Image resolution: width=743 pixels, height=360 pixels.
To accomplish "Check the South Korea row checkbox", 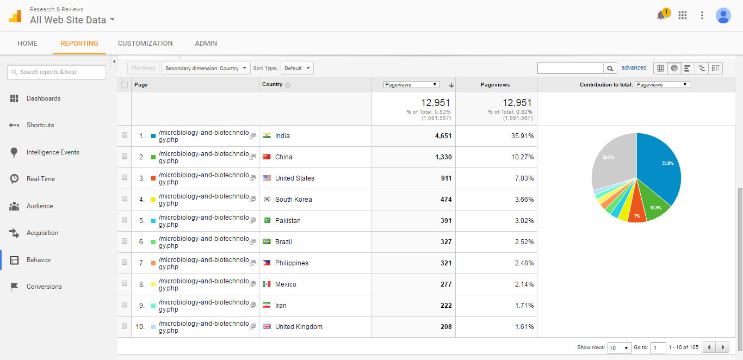I will tap(125, 198).
